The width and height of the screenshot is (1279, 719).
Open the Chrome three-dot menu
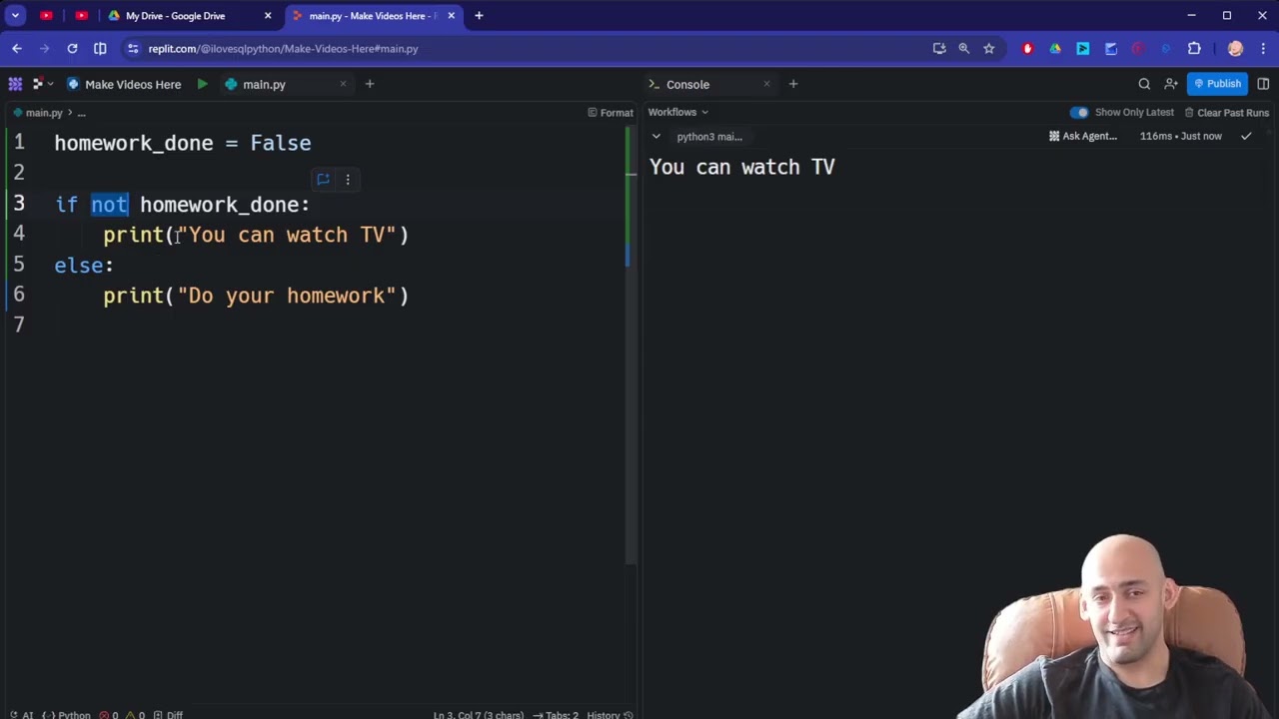click(1263, 48)
